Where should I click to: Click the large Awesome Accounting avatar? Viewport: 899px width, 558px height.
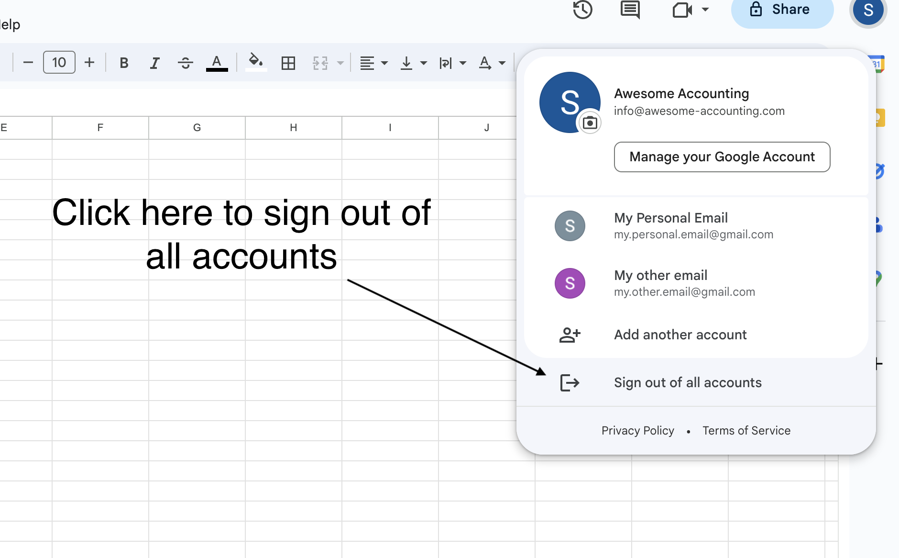[570, 102]
